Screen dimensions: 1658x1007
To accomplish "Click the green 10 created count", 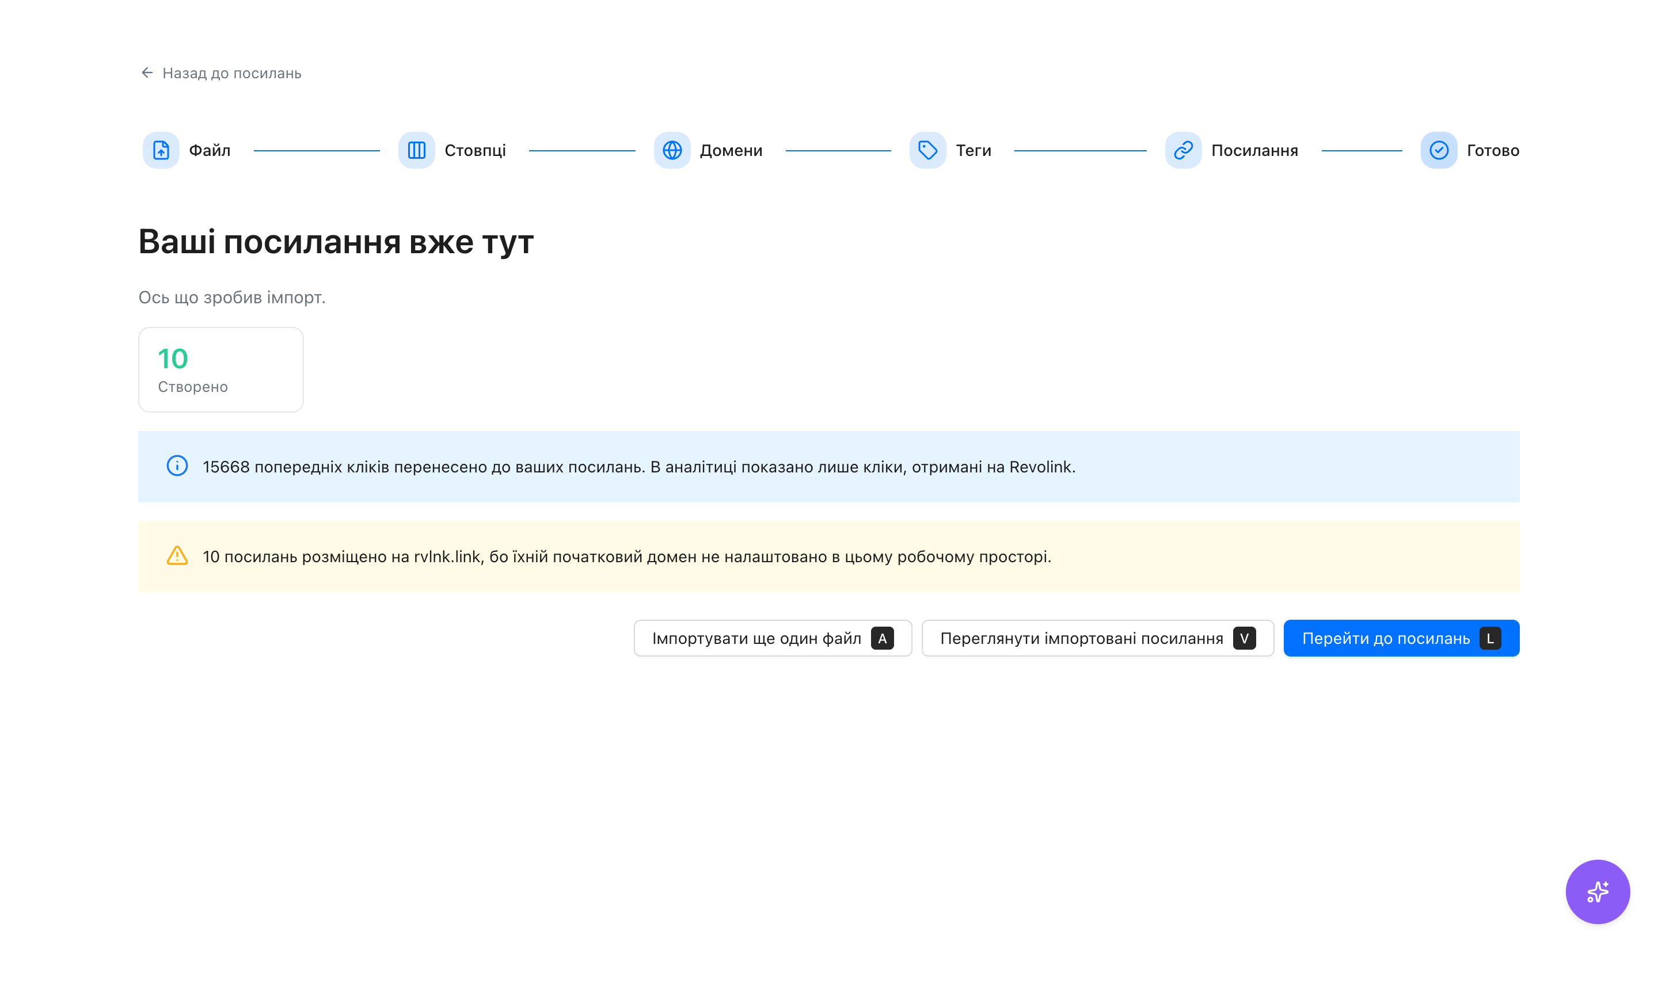I will (x=173, y=359).
